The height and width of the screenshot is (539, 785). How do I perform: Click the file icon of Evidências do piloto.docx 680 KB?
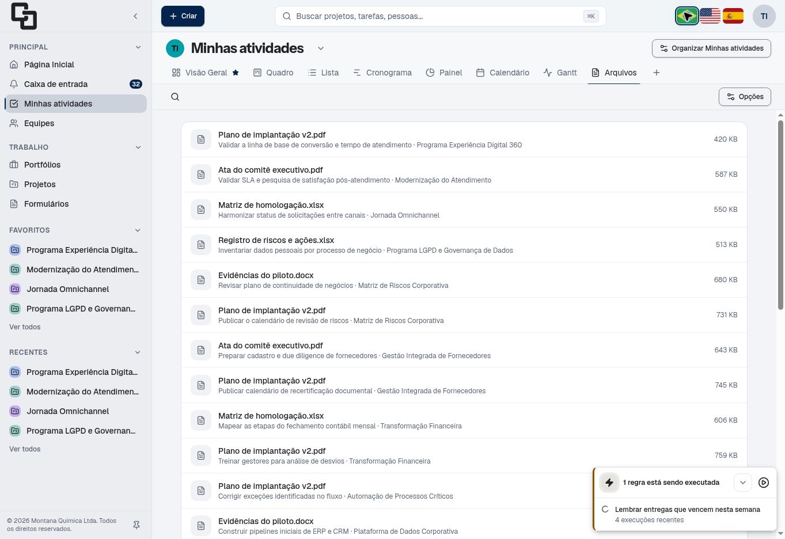click(x=201, y=280)
